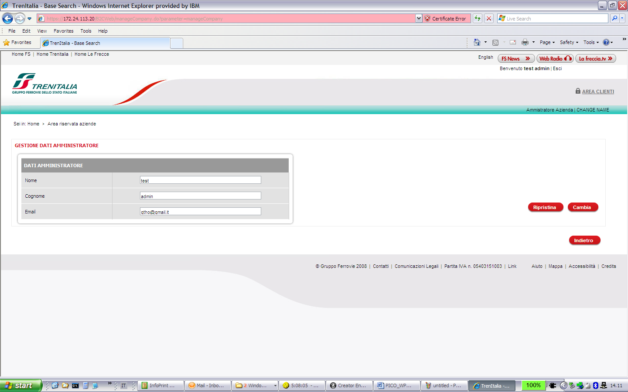Click the Stop loading X icon
This screenshot has height=392, width=628.
pos(489,18)
